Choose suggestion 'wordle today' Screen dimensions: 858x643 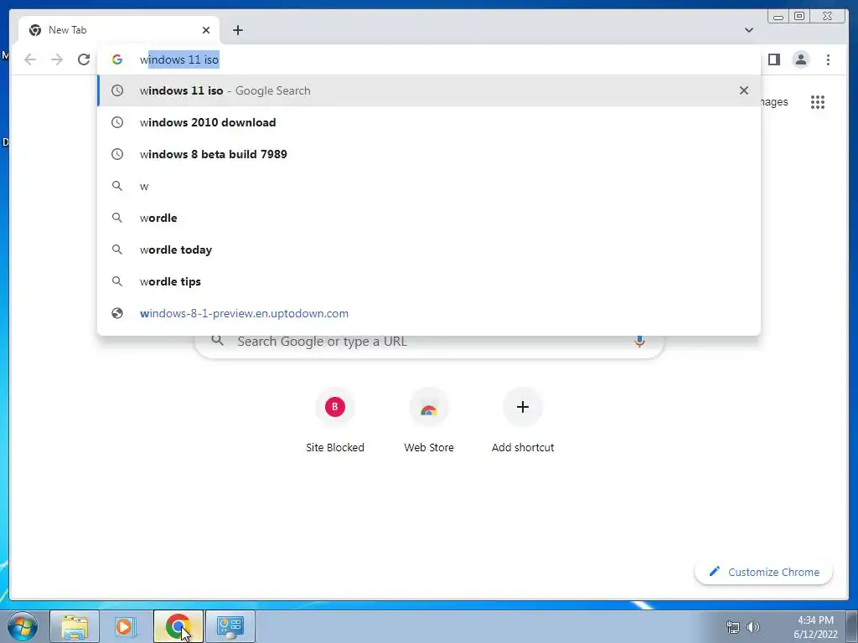point(429,249)
